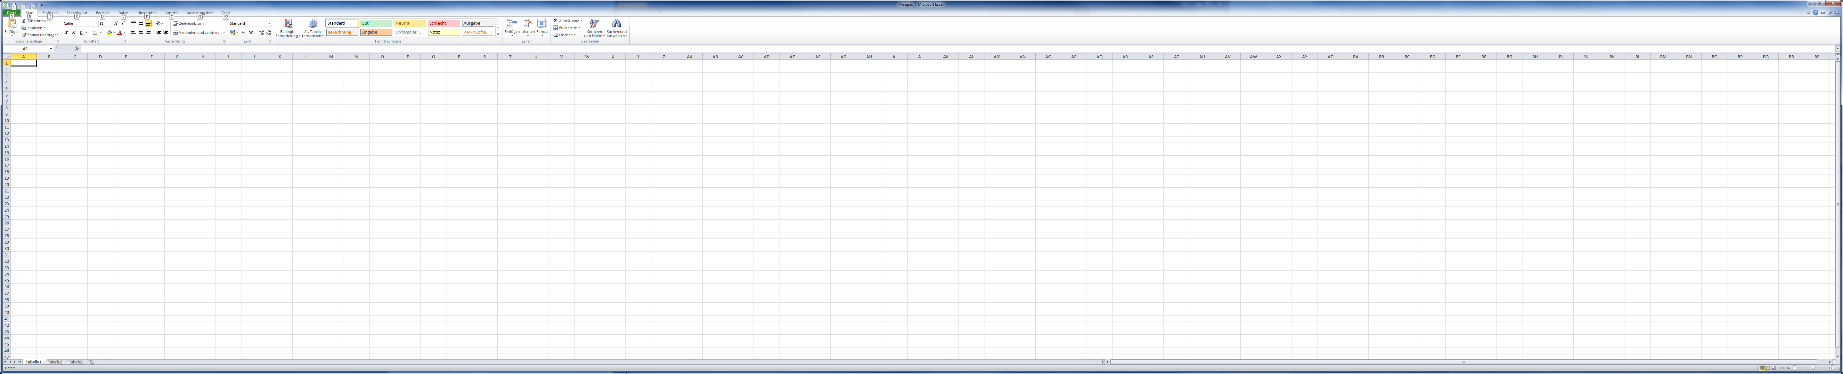Select column header M
Viewport: 1843px width, 374px height.
point(330,56)
